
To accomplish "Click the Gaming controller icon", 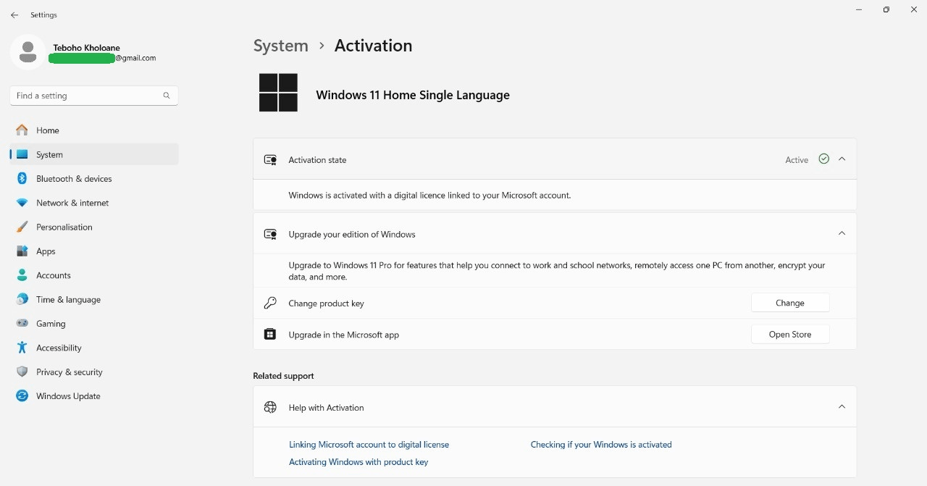I will 22,324.
